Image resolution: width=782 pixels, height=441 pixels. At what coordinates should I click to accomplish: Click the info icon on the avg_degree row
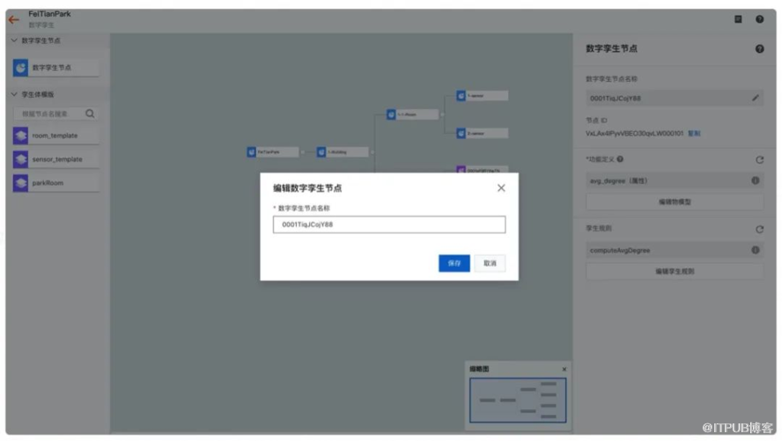coord(755,180)
